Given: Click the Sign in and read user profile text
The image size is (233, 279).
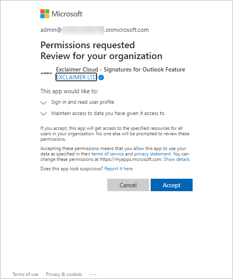Looking at the screenshot, I should tap(83, 102).
